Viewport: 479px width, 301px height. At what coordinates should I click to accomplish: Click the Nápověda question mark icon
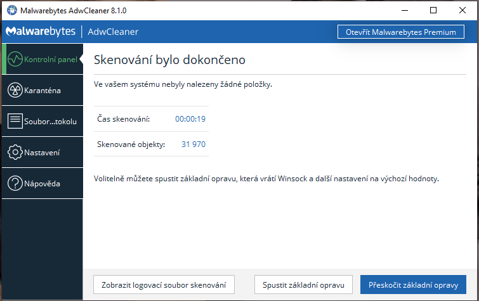[x=15, y=184]
